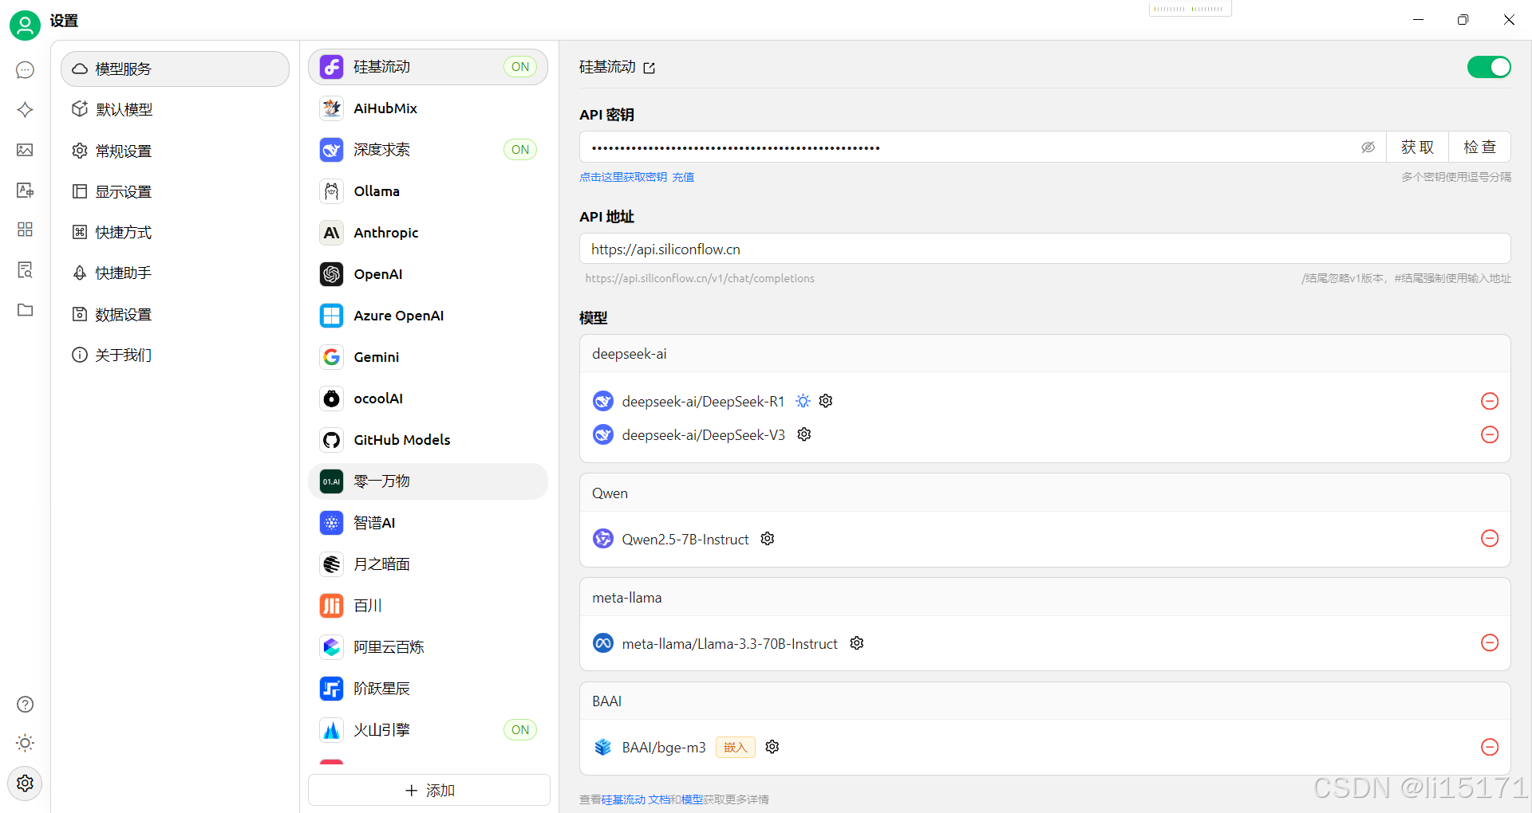Image resolution: width=1532 pixels, height=813 pixels.
Task: Select 火山引擎 provider in list
Action: [x=428, y=730]
